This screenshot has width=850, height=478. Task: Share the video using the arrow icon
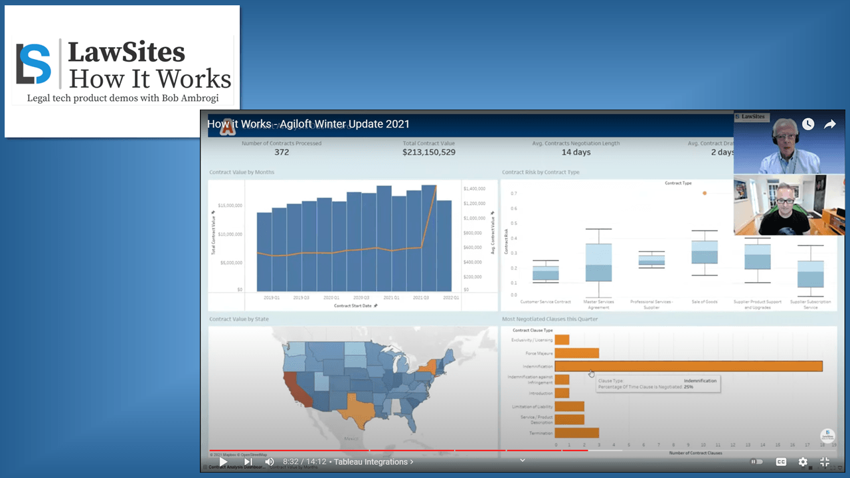(830, 124)
